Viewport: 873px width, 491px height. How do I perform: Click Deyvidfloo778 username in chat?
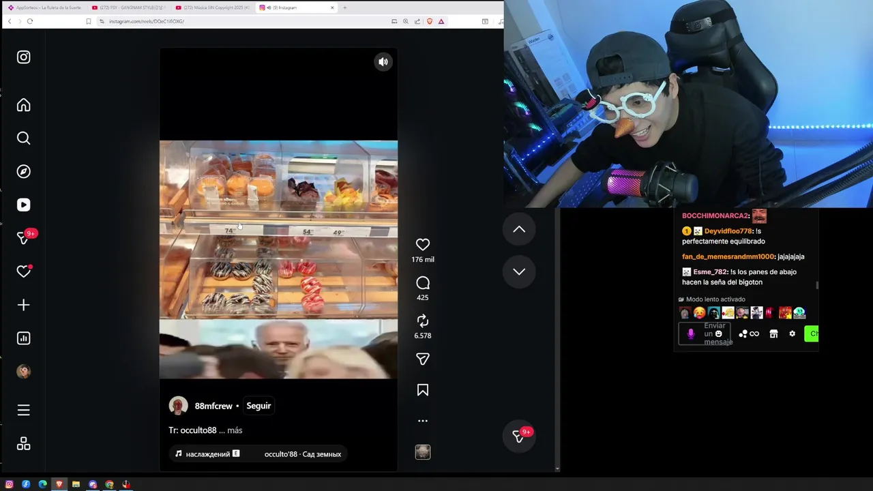(728, 231)
